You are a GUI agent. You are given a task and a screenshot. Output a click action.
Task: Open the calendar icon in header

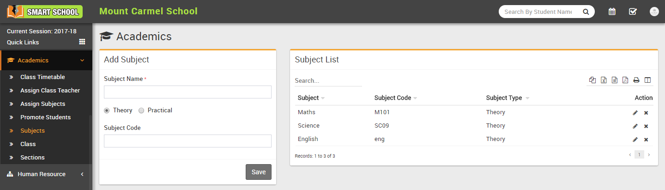612,12
